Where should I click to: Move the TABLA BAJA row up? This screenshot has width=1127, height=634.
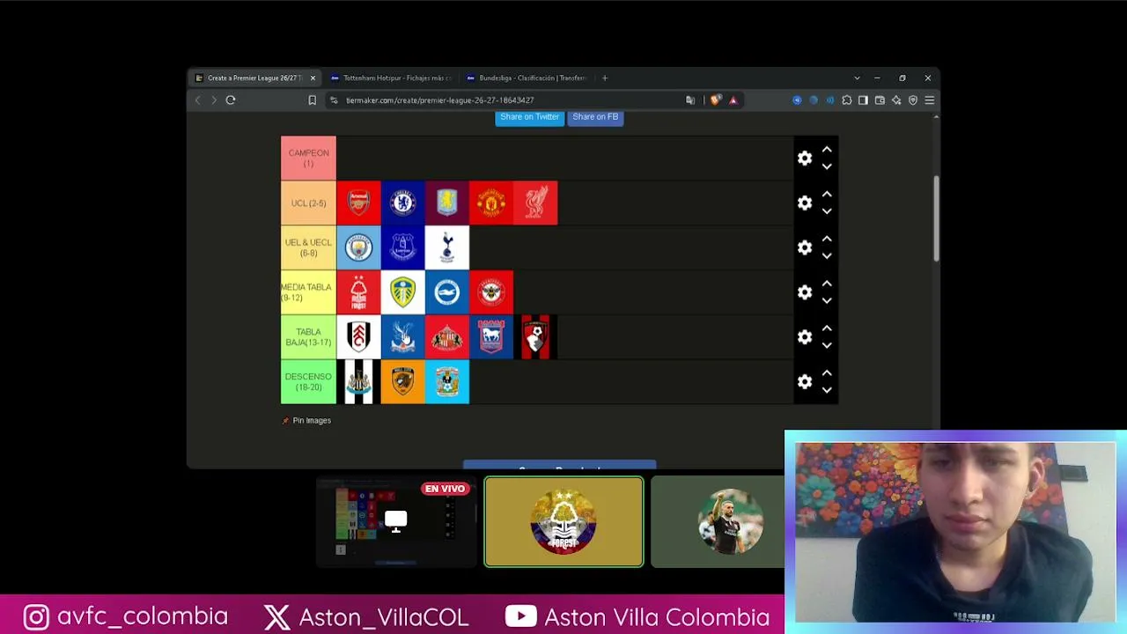point(827,328)
